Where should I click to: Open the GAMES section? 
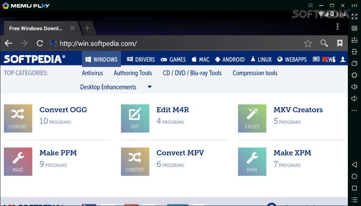[x=173, y=60]
